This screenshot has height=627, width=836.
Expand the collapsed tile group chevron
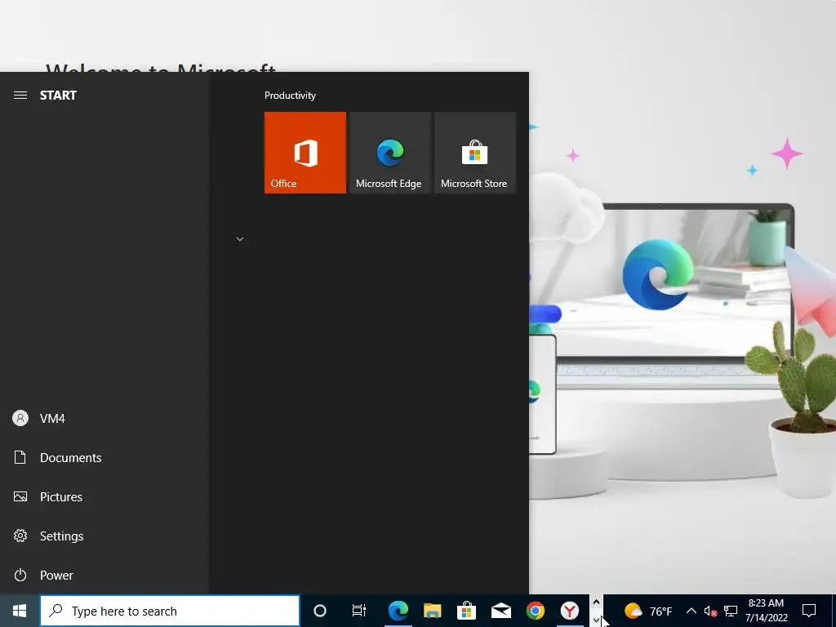[x=240, y=239]
